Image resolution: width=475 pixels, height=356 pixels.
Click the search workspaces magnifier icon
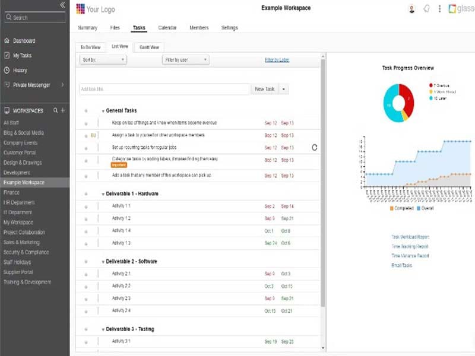pos(55,111)
